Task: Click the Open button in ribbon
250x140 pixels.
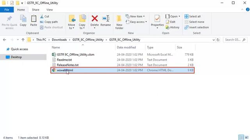Action: [x=171, y=16]
